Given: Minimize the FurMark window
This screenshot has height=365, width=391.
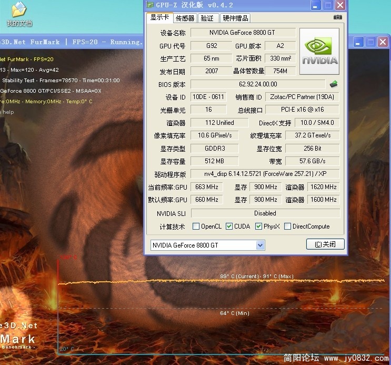Looking at the screenshot, I should [358, 42].
